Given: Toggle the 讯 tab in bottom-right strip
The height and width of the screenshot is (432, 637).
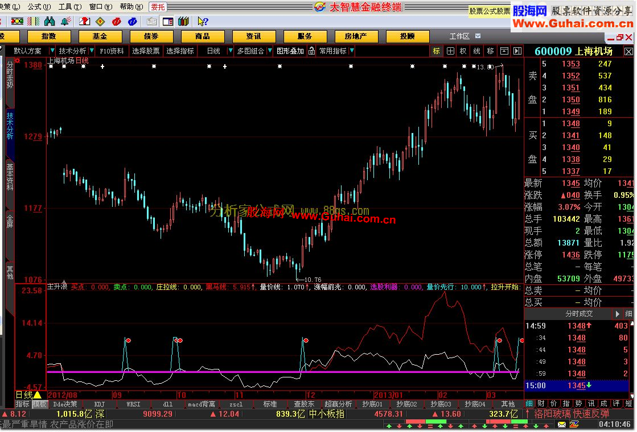Looking at the screenshot, I should pos(591,404).
